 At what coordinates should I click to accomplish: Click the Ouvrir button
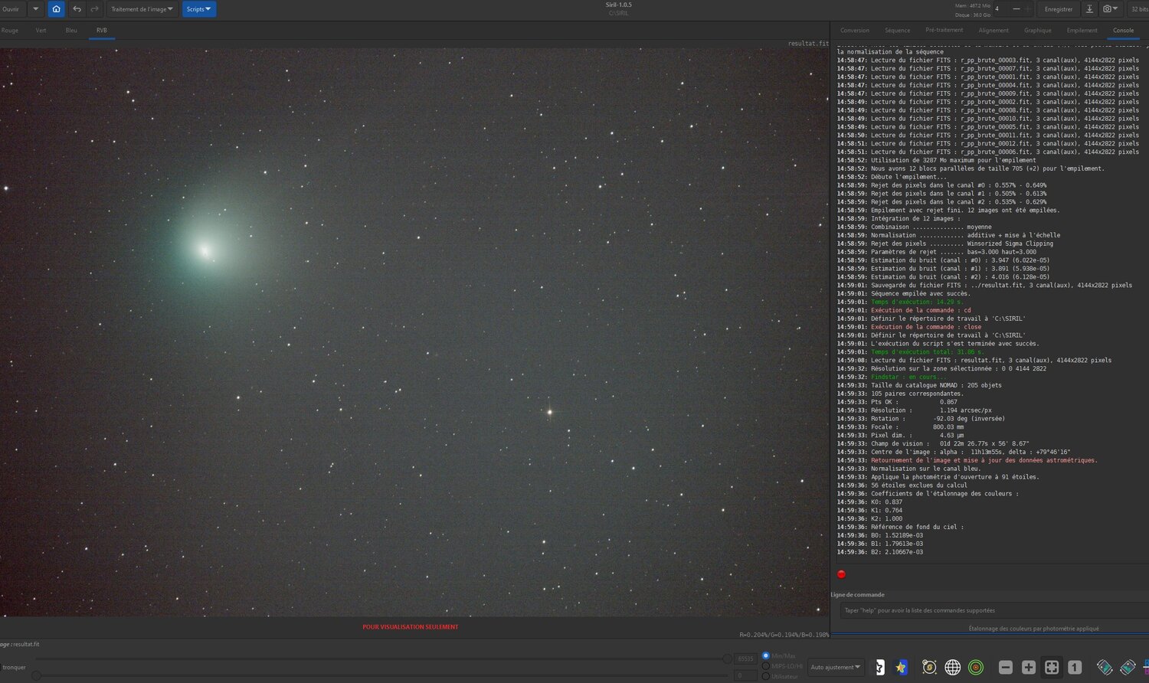click(x=11, y=9)
